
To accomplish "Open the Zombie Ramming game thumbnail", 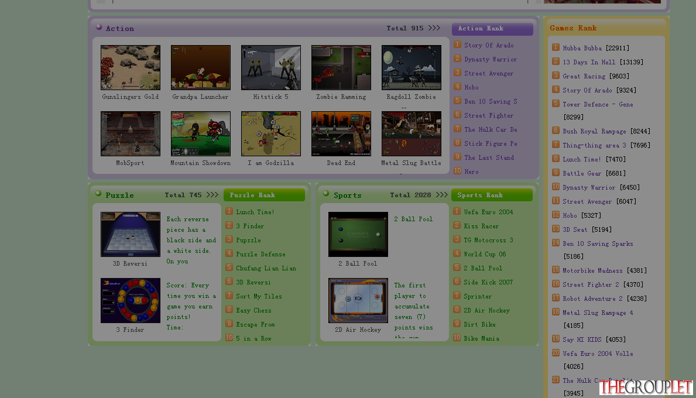I will tap(341, 67).
